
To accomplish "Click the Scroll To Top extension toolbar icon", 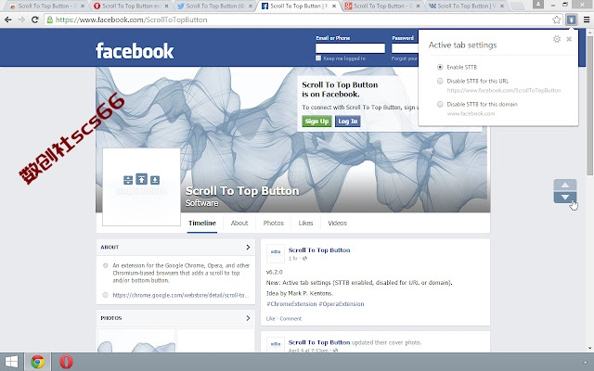I will (x=572, y=19).
